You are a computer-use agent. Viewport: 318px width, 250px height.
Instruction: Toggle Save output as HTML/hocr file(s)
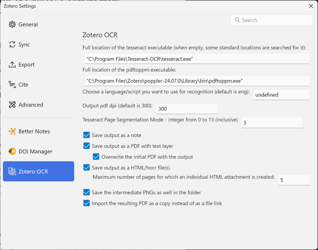(x=87, y=168)
